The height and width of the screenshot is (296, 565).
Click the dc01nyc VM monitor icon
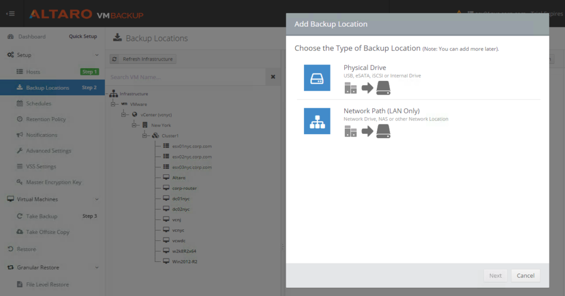click(x=166, y=198)
